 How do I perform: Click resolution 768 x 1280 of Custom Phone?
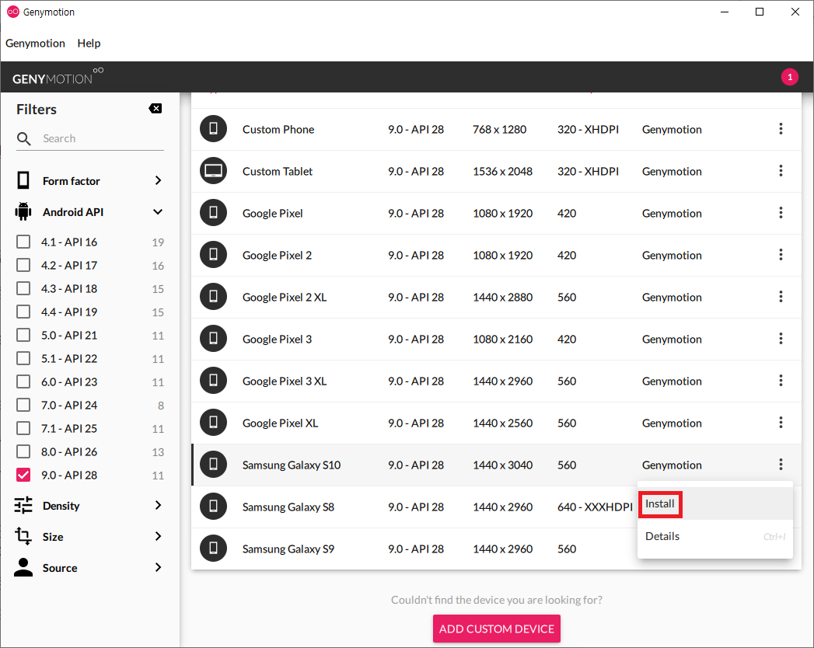click(499, 129)
